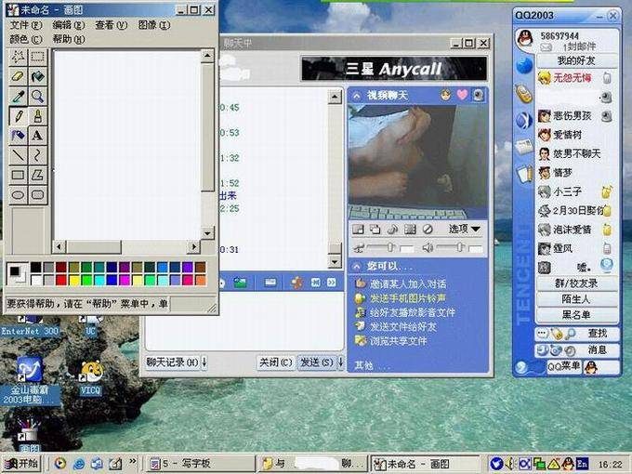Screen dimensions: 632x474
Task: Click the QQ penguin icon in system tray
Action: pyautogui.click(x=568, y=464)
